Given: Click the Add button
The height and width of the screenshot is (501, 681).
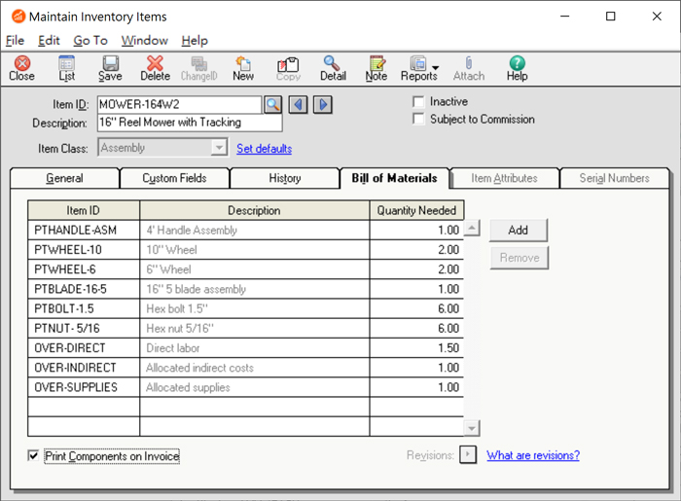Looking at the screenshot, I should [519, 231].
